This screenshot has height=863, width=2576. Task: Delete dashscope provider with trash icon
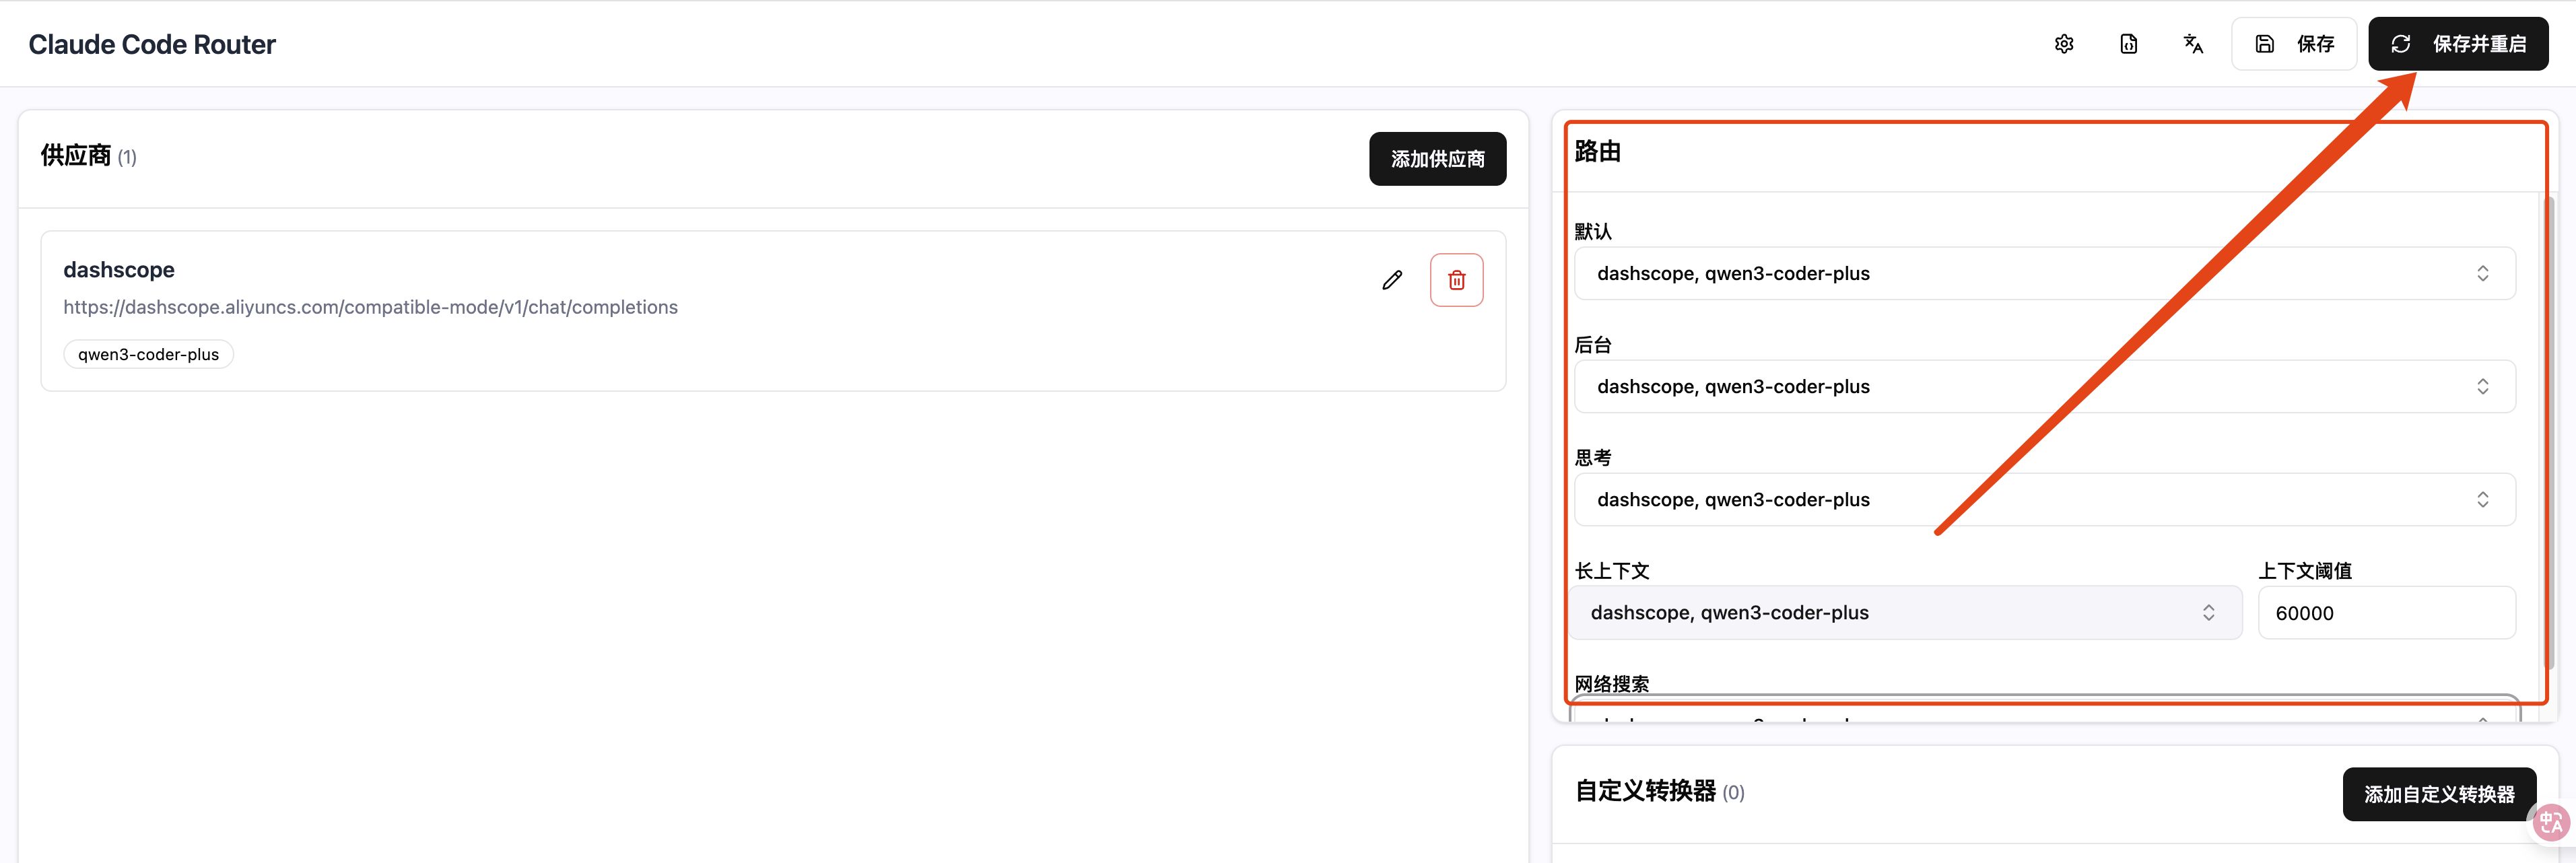pyautogui.click(x=1456, y=280)
